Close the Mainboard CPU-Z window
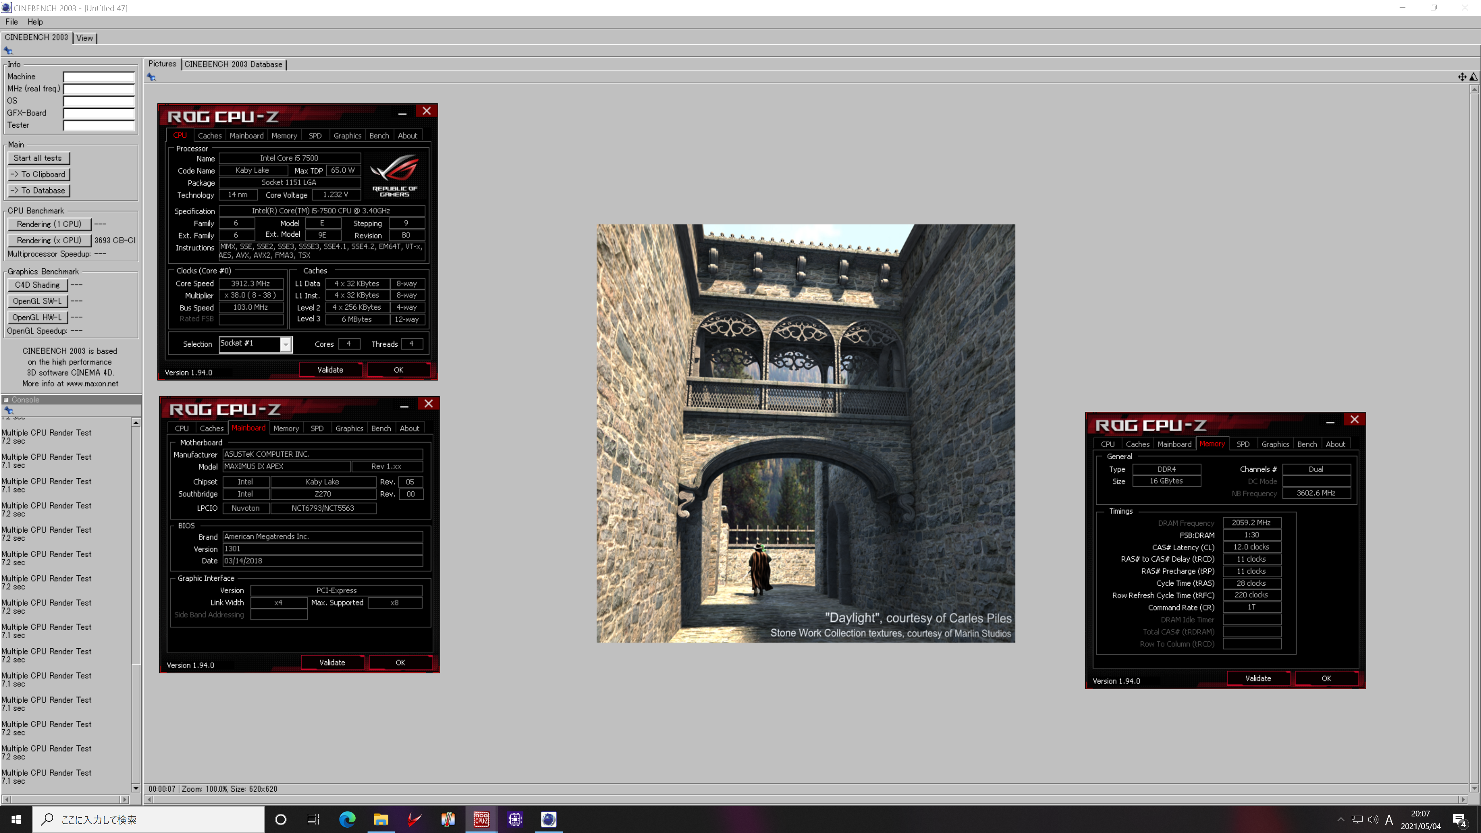The width and height of the screenshot is (1481, 833). point(428,403)
